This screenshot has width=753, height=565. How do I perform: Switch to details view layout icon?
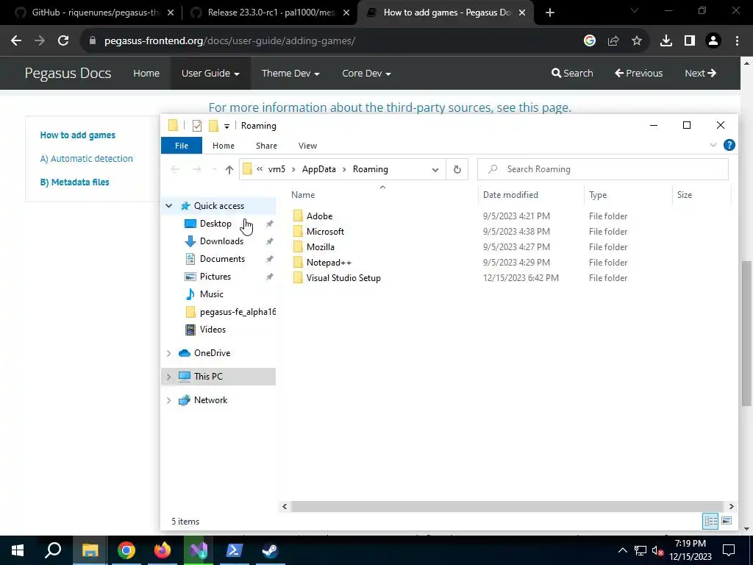pyautogui.click(x=710, y=521)
